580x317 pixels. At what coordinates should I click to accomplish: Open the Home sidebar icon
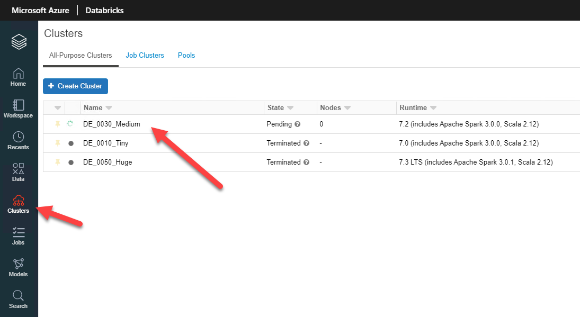point(18,77)
